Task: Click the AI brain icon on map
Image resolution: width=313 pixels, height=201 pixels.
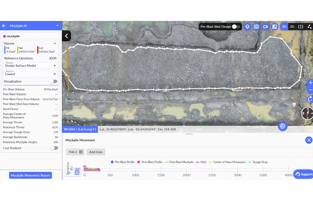Action: (x=282, y=126)
